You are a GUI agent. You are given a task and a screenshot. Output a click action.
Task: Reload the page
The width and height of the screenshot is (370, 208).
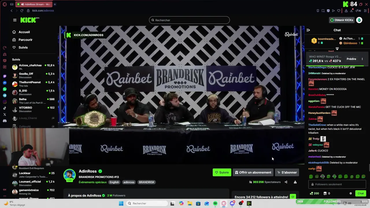pos(22,11)
